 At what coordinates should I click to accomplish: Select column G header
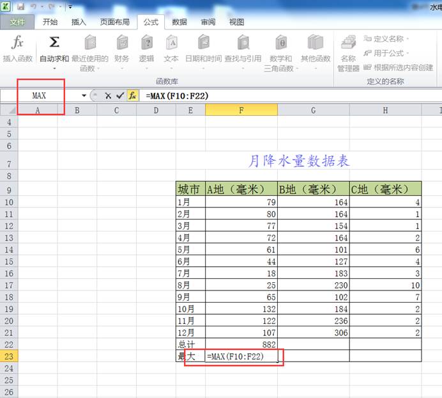coord(313,110)
